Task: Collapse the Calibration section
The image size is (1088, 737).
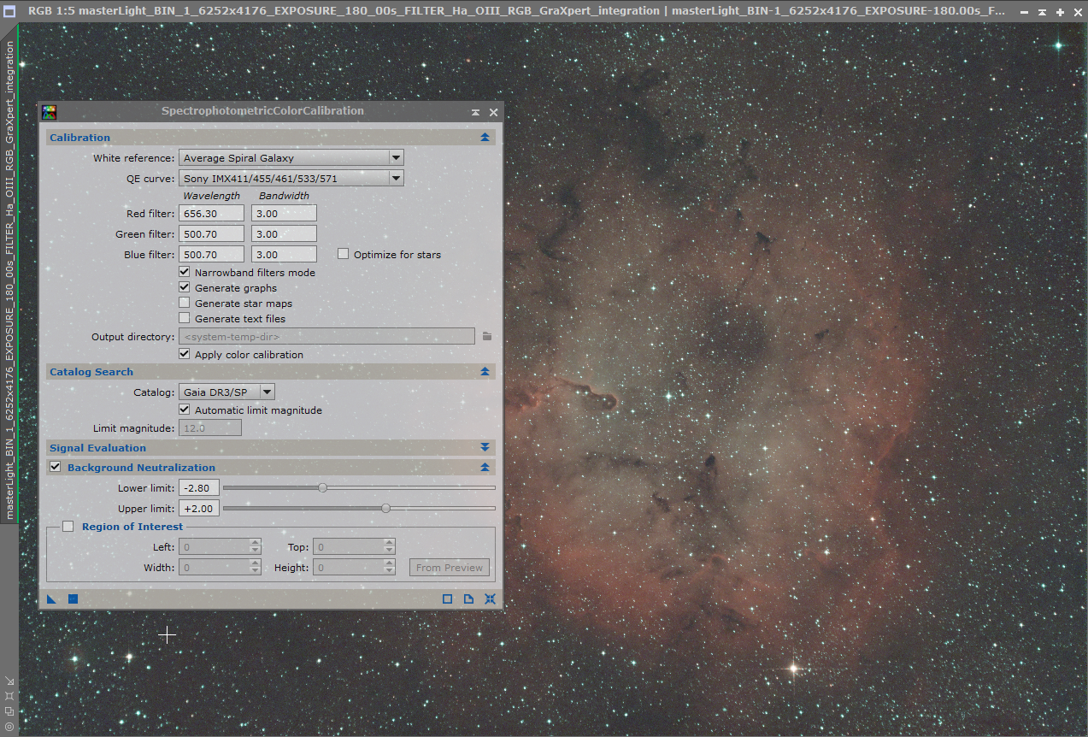Action: tap(485, 138)
